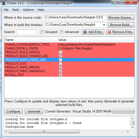
Task: Open the Options menu
Action: [28, 10]
